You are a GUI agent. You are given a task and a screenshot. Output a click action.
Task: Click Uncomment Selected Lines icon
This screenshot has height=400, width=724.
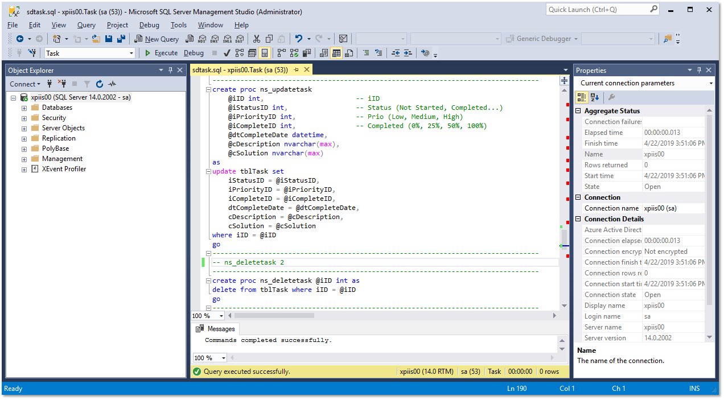pyautogui.click(x=379, y=53)
